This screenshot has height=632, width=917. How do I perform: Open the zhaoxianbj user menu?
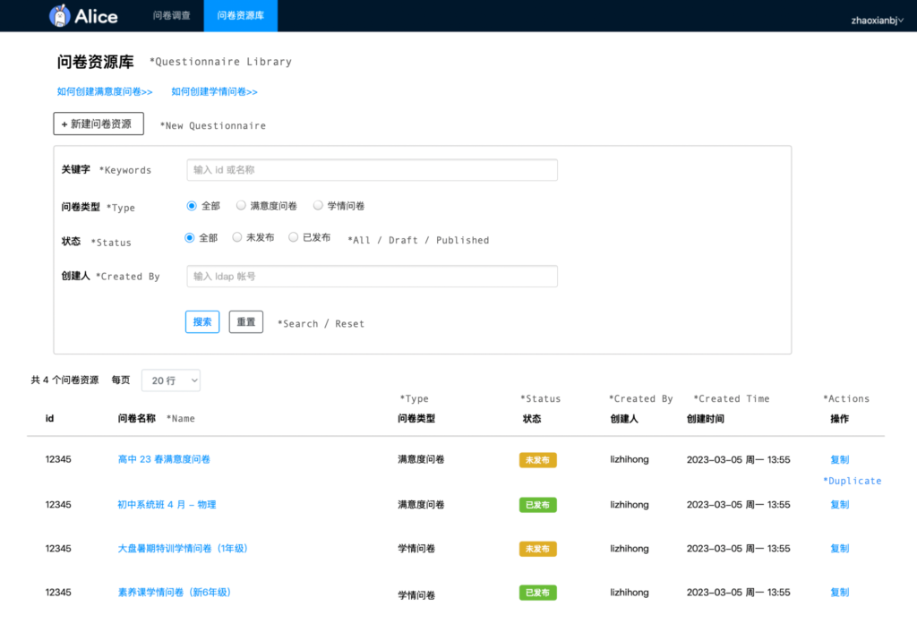coord(878,21)
